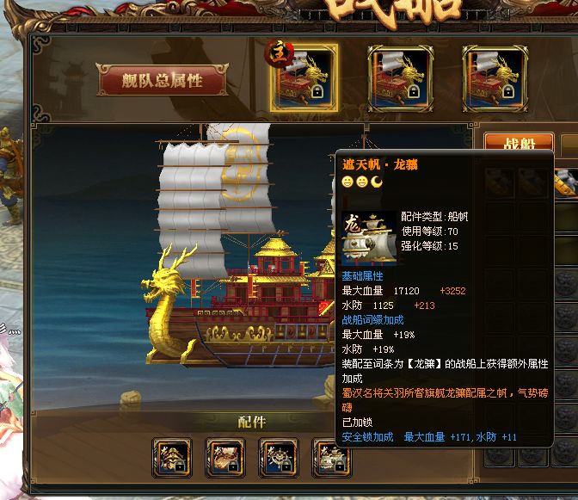Click the red 主 badge on first ship
The width and height of the screenshot is (578, 500).
coord(279,53)
